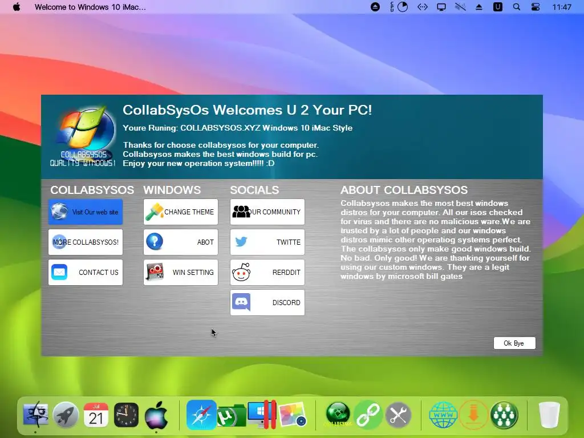
Task: Click the 'TWITTE' bird button
Action: [267, 242]
